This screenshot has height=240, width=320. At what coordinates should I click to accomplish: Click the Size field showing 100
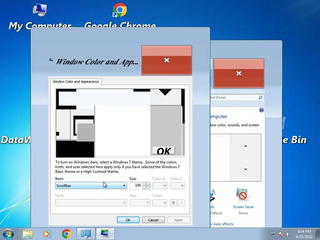click(x=136, y=186)
